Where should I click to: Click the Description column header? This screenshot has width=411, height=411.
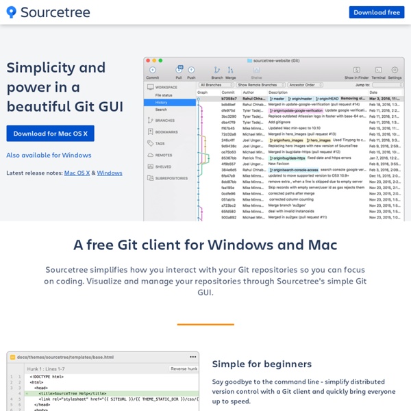pos(278,92)
